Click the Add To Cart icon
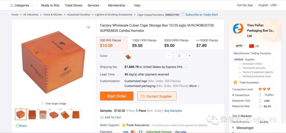The image size is (286, 133). point(102,117)
